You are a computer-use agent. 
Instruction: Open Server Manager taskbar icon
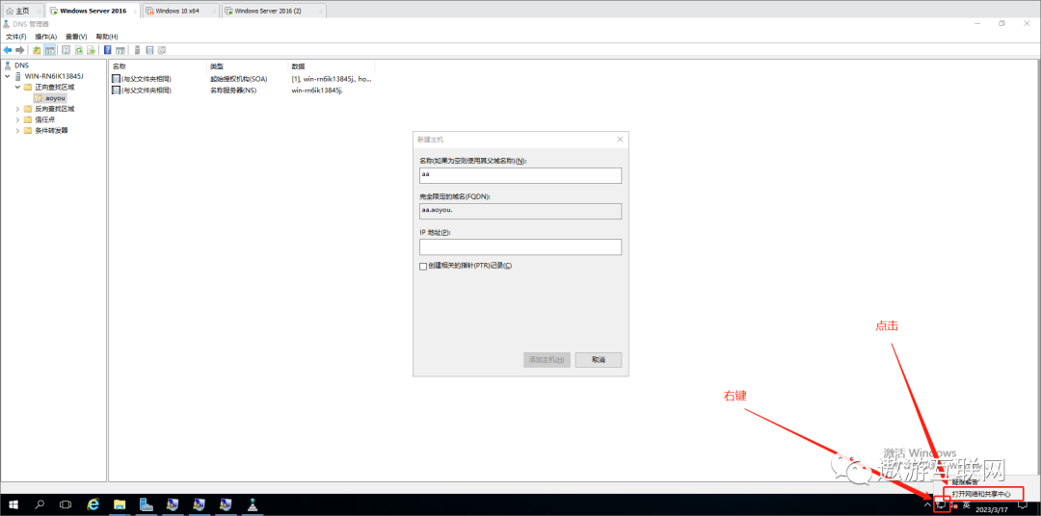pos(147,504)
